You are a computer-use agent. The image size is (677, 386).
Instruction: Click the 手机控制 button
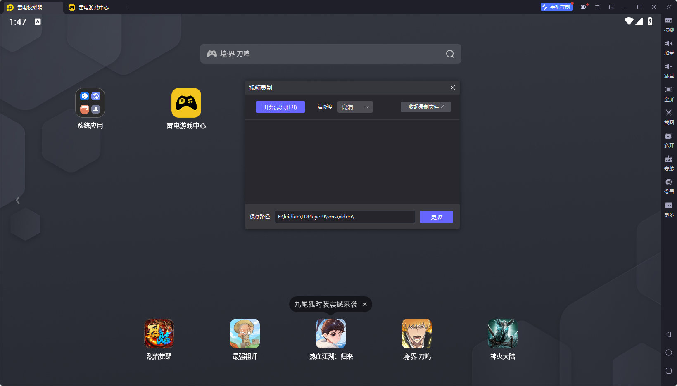557,7
